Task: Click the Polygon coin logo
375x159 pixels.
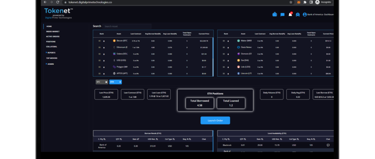Action: point(114,67)
